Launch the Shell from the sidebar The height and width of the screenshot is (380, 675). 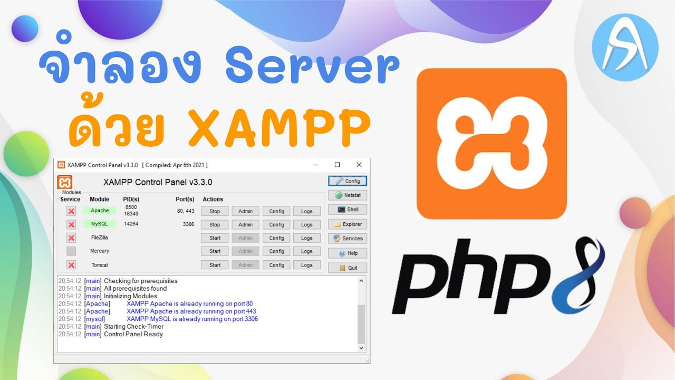[x=348, y=210]
